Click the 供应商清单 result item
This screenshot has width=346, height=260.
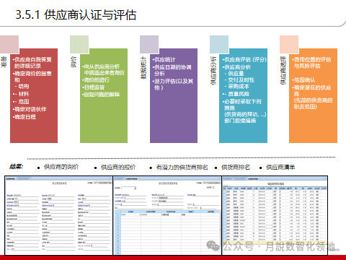[280, 168]
